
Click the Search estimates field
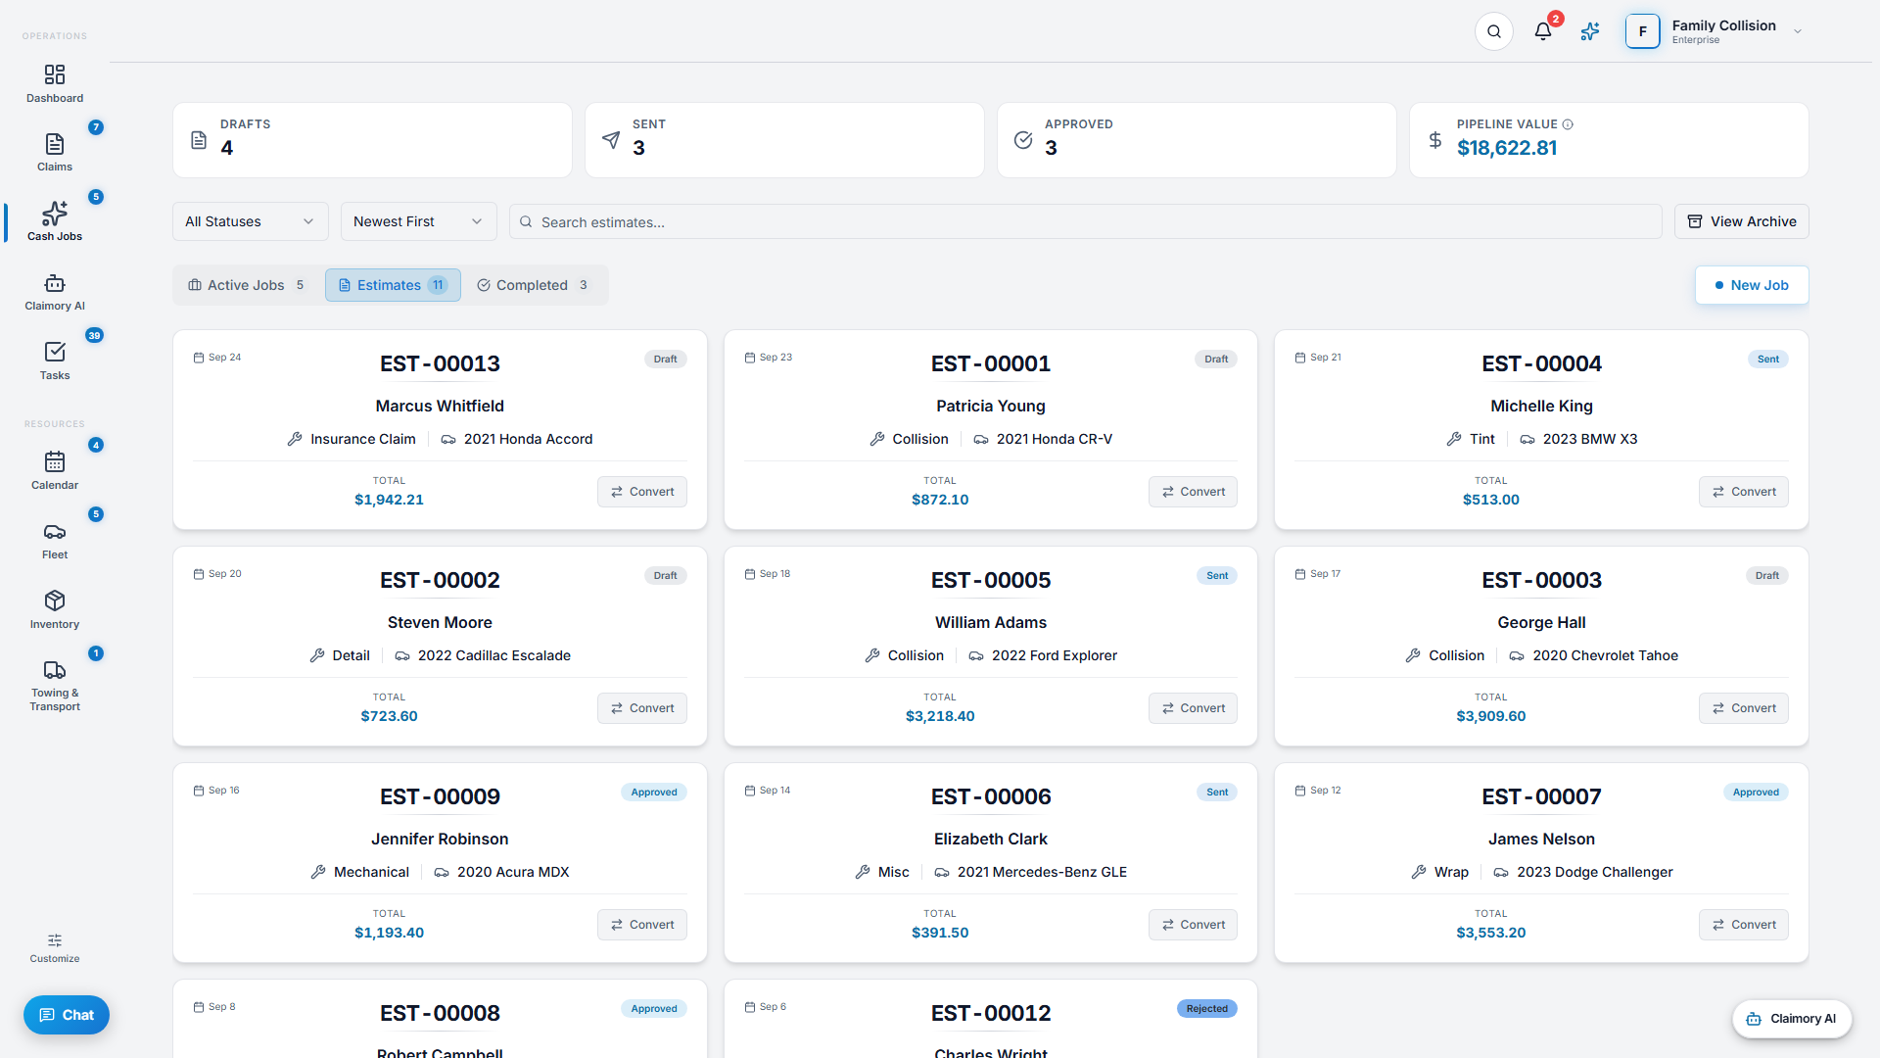click(x=1085, y=221)
